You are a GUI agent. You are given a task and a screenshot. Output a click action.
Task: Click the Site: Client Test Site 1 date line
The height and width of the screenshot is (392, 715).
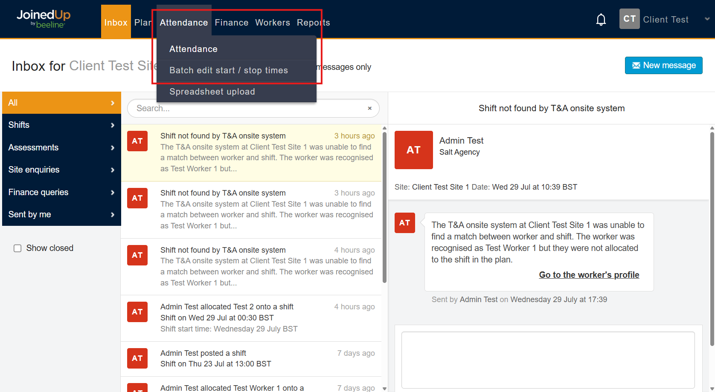(486, 187)
